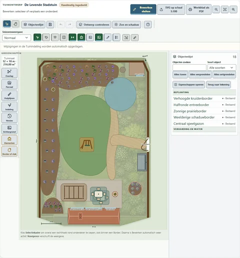Click the ruler measure icon at toolbar end
Screen dimensions: 240x258
click(x=135, y=38)
